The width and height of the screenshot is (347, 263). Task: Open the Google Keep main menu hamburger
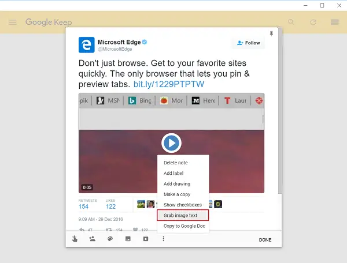13,22
